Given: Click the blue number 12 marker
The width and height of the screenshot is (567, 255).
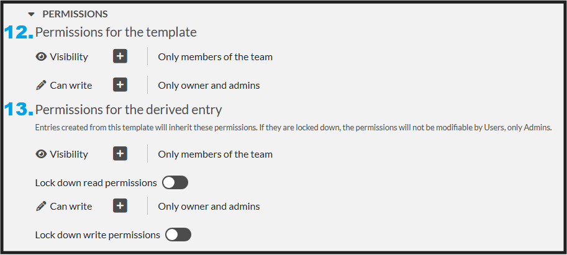Looking at the screenshot, I should click(19, 33).
